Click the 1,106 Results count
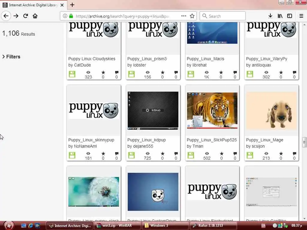307x230 pixels. 19,34
